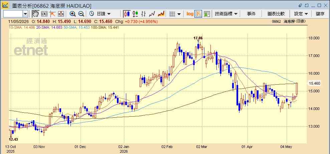Open the 設定 dropdown menu
Image resolution: width=330 pixels, height=154 pixels.
tap(301, 14)
